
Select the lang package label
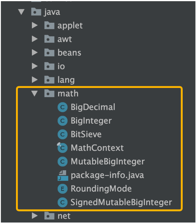66,80
